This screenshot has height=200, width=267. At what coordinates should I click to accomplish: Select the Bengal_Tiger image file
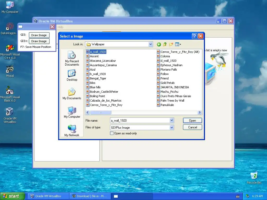pos(96,78)
